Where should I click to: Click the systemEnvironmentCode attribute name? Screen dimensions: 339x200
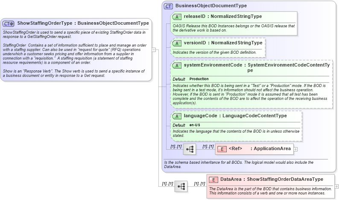click(213, 65)
